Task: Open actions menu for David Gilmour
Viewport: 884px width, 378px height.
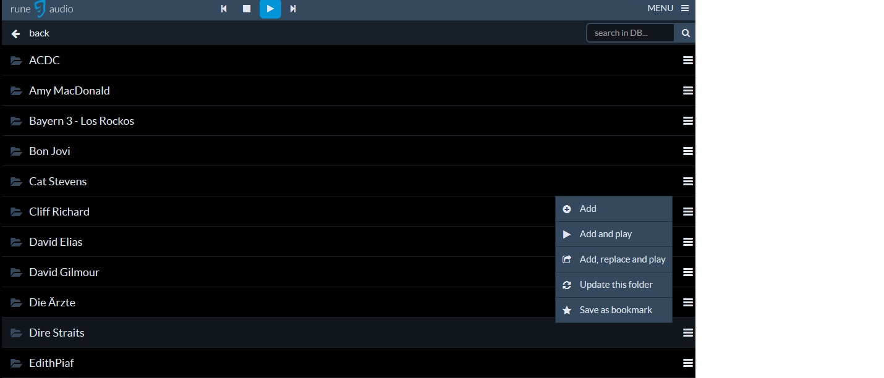Action: point(687,272)
